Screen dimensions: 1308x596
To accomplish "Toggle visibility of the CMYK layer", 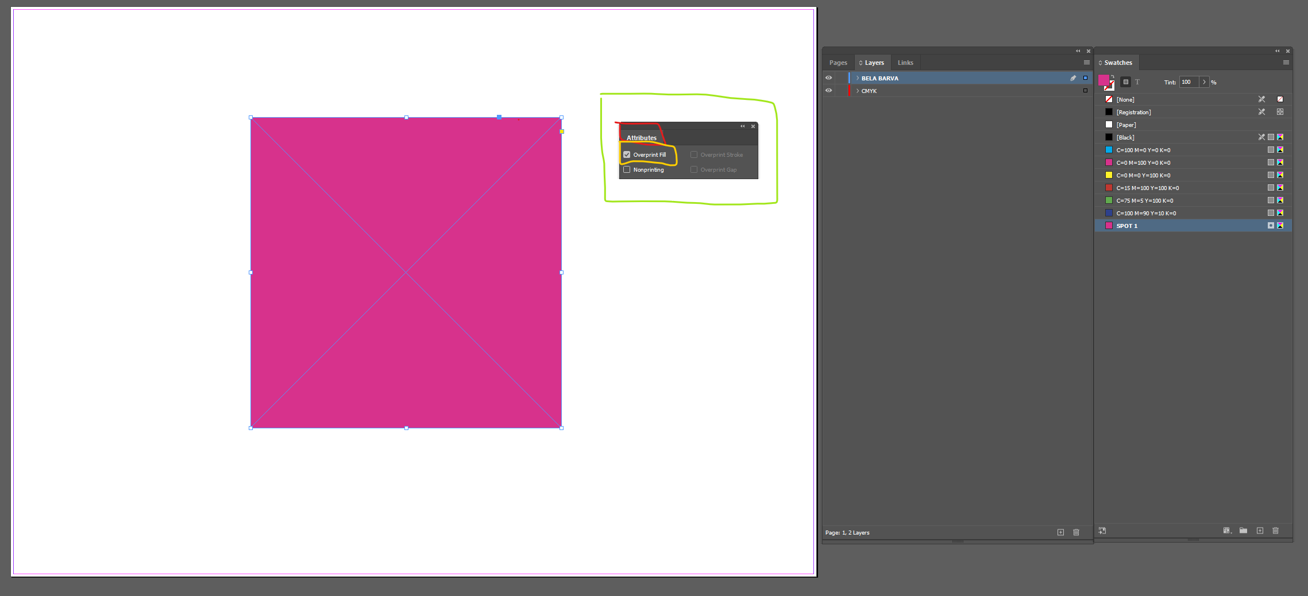I will click(828, 91).
